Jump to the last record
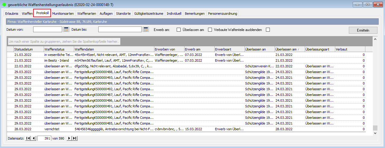Screen dimensions: 385x148 [75, 138]
